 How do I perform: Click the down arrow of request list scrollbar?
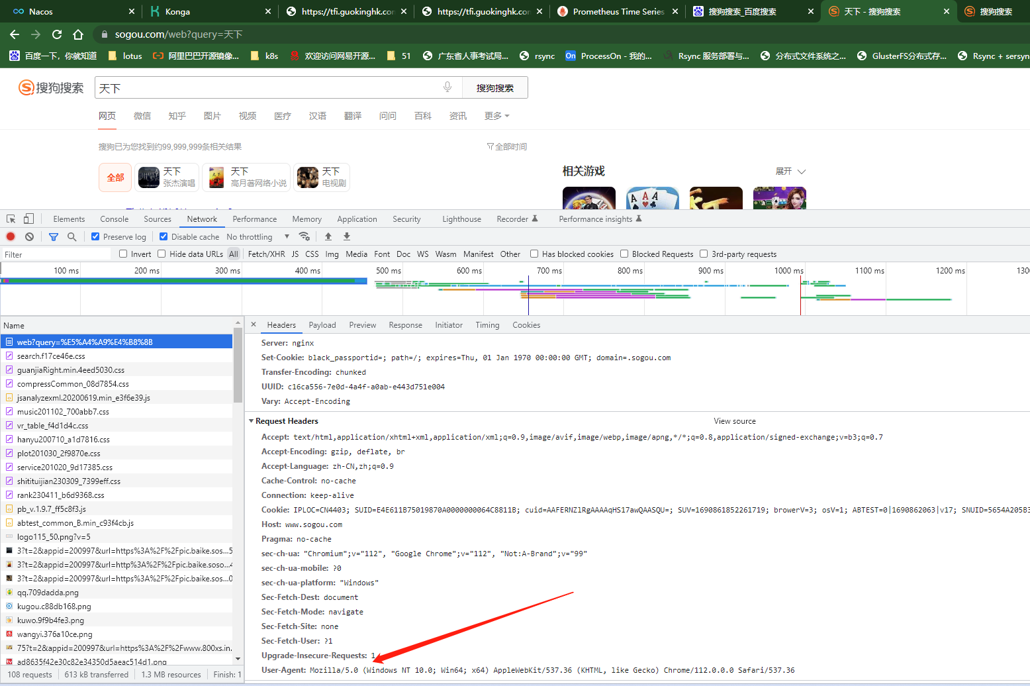[x=238, y=659]
